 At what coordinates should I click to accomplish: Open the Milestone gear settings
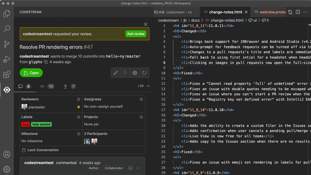79,134
